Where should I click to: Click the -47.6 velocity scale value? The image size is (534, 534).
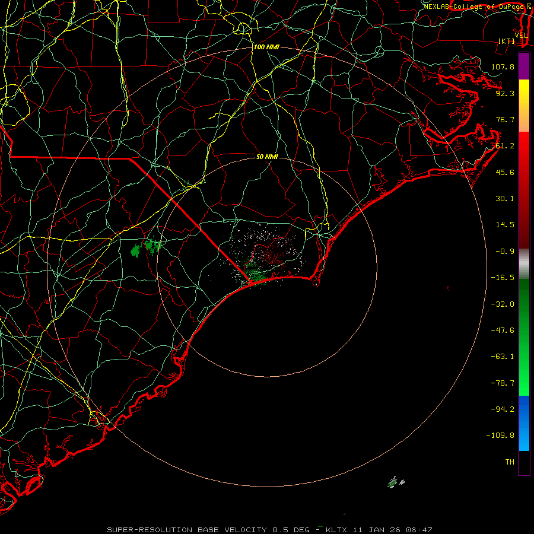tap(503, 330)
